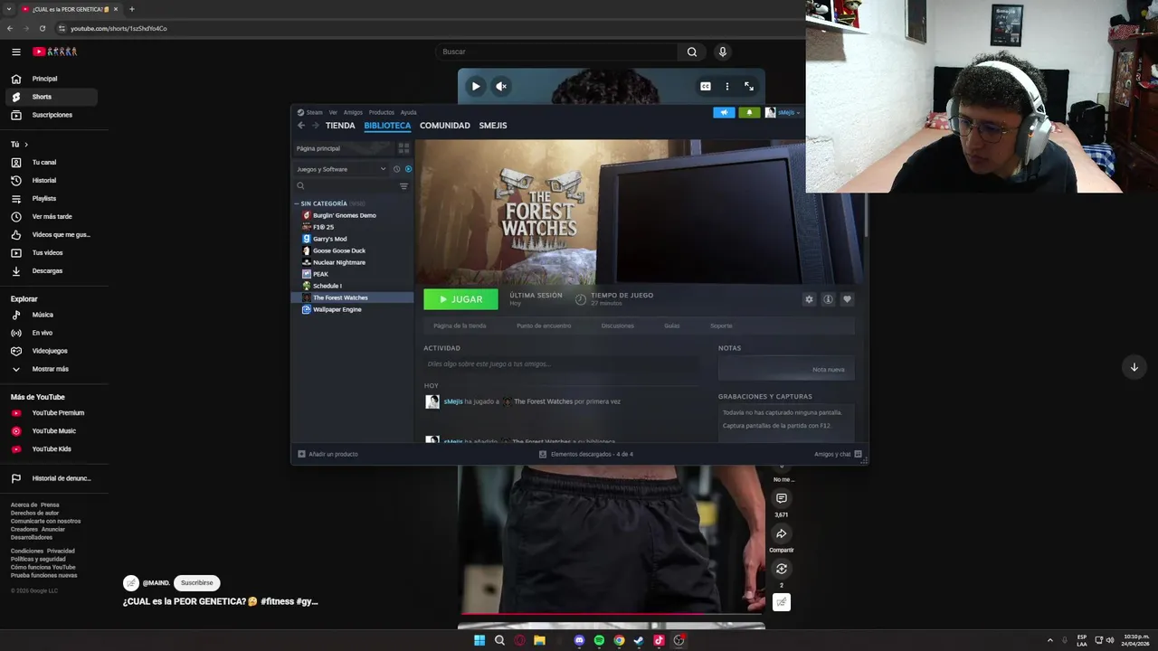Open the Juegos y Software filter dropdown
The height and width of the screenshot is (651, 1158).
pyautogui.click(x=341, y=169)
